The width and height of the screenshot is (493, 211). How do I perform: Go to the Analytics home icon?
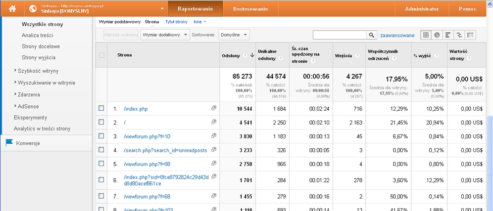pos(12,9)
